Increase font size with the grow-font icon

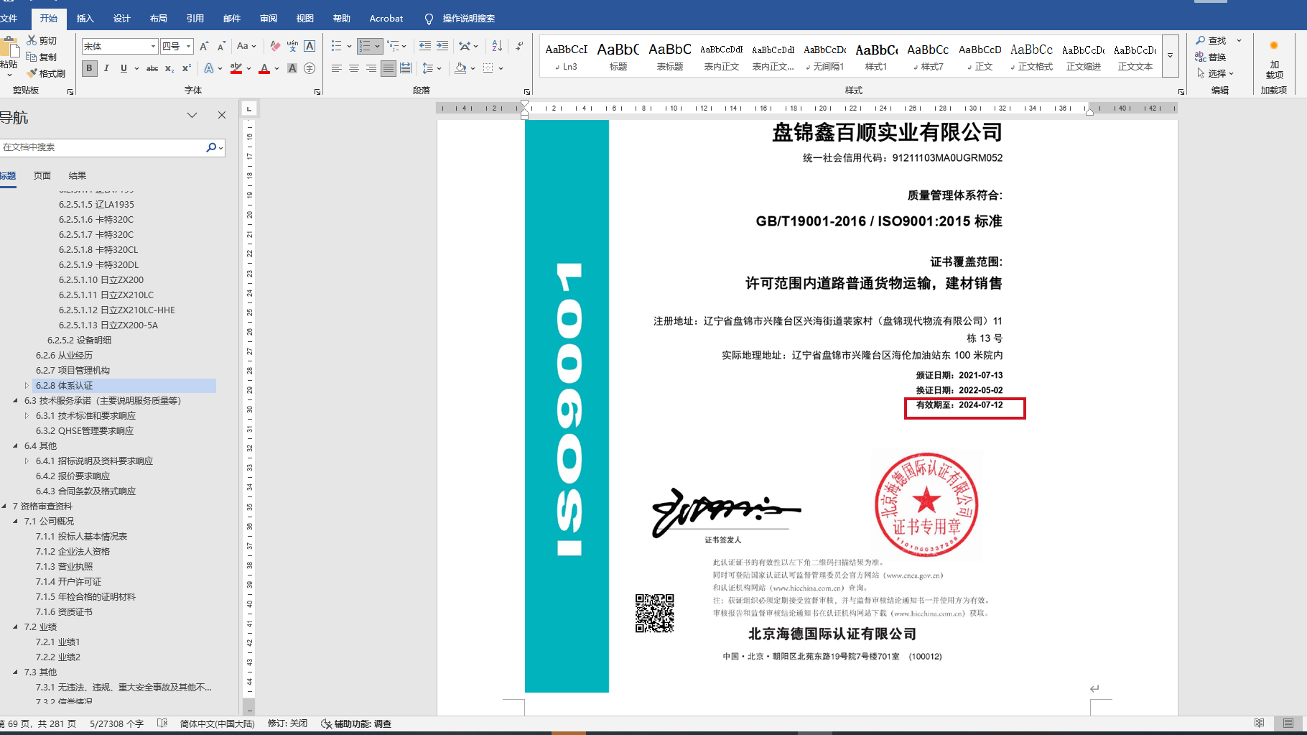click(204, 47)
